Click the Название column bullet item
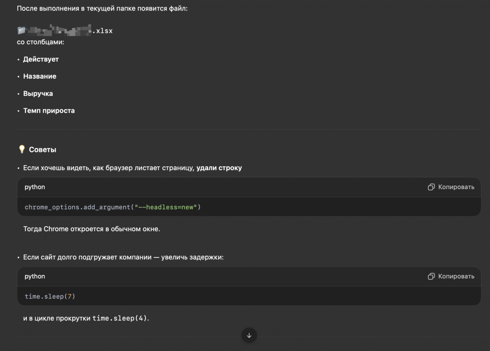The image size is (490, 351). tap(40, 76)
